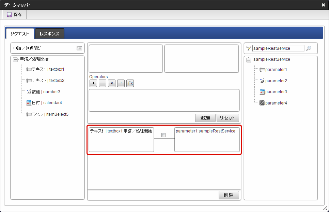Click the dialog resize grip corner

(325, 208)
